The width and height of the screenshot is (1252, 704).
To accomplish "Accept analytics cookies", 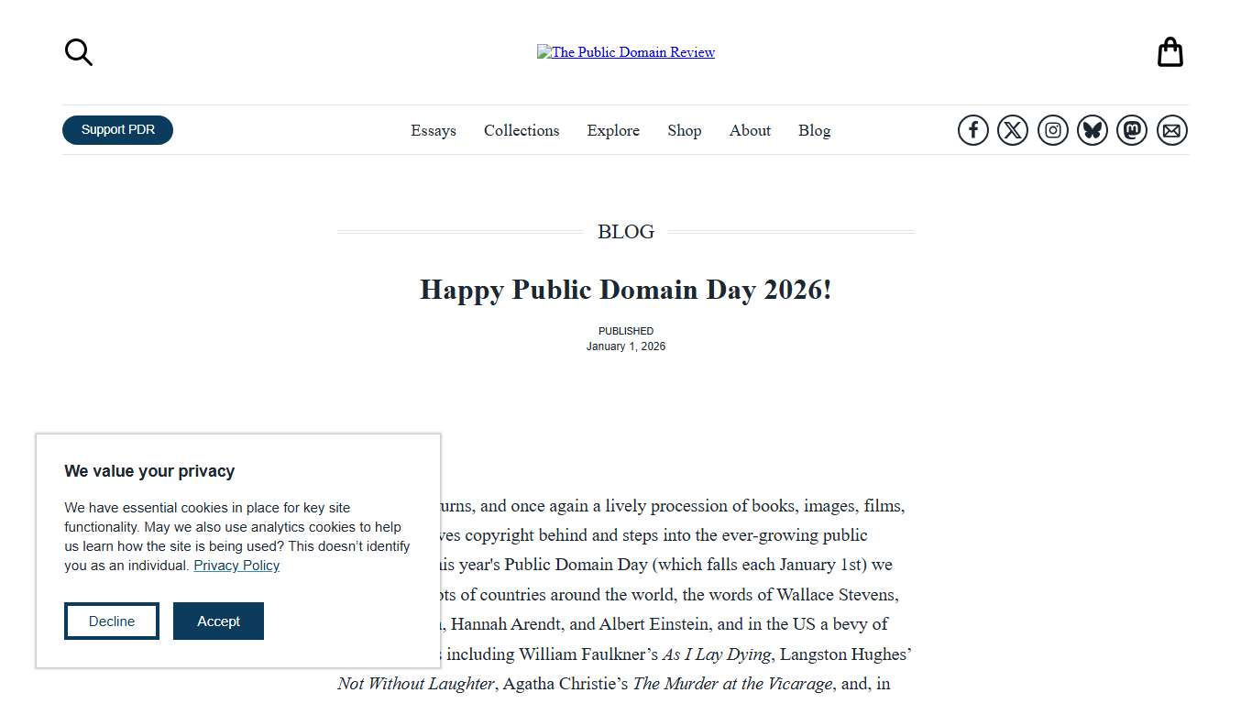I will 218,621.
